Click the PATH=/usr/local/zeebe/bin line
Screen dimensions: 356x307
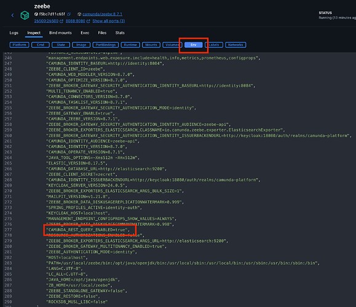[183, 263]
